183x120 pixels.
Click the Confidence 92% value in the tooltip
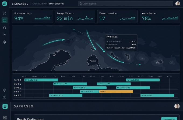134,44
